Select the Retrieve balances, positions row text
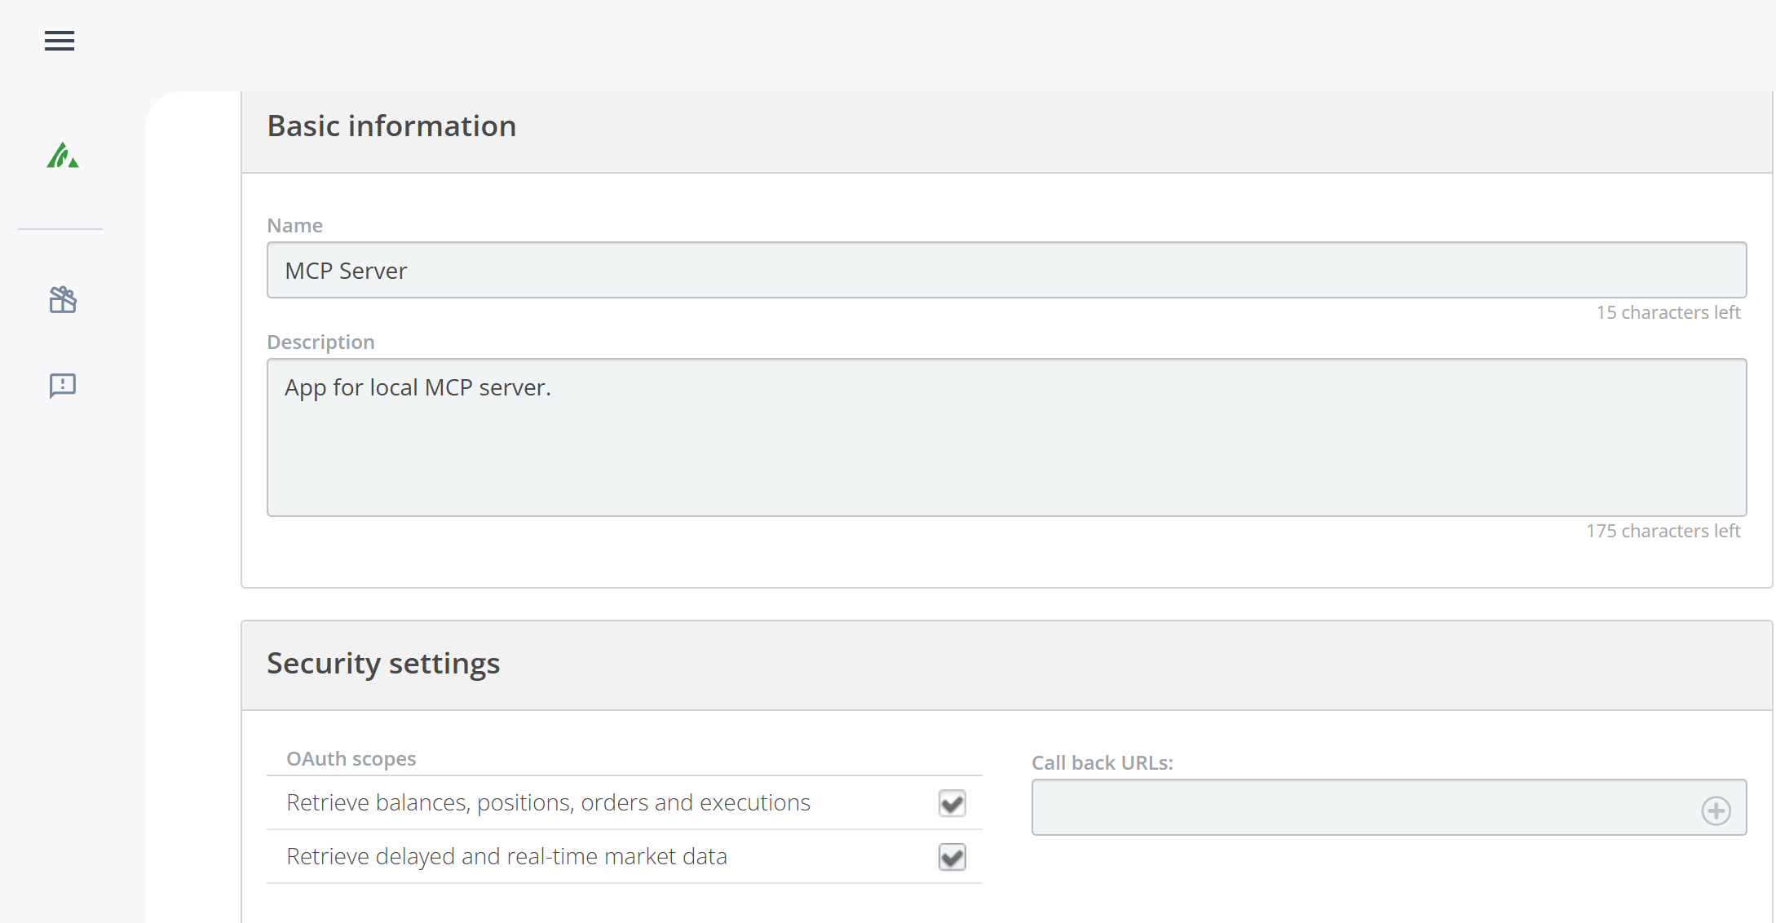The width and height of the screenshot is (1776, 923). (548, 803)
